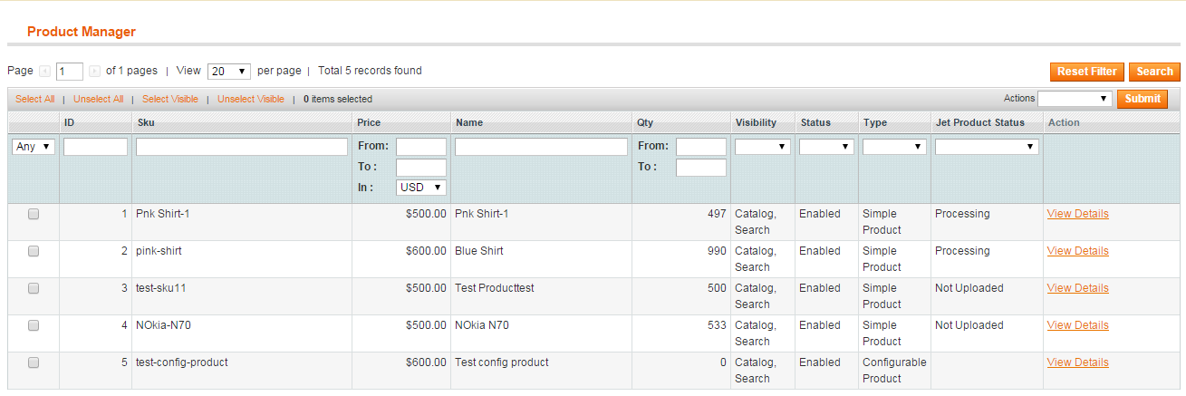The image size is (1186, 396).
Task: Open the per page view dropdown
Action: coord(229,71)
